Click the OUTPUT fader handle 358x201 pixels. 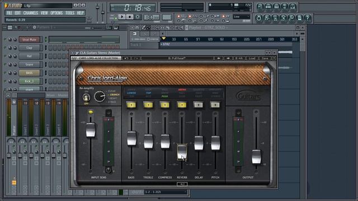pos(256,157)
